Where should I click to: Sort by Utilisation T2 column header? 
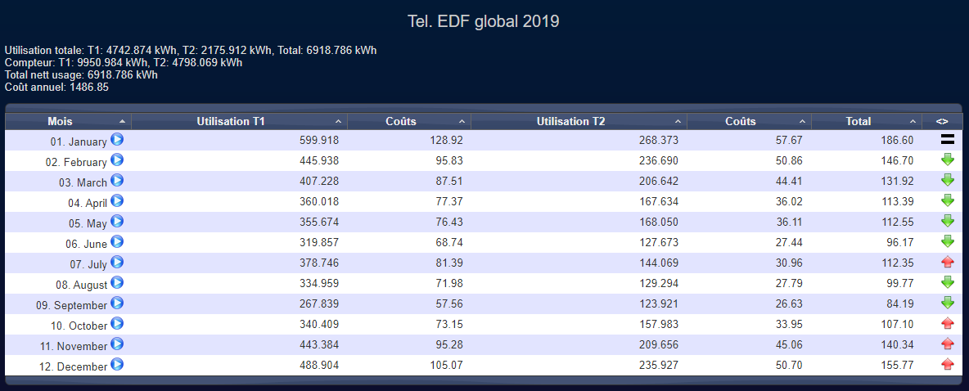tap(579, 122)
